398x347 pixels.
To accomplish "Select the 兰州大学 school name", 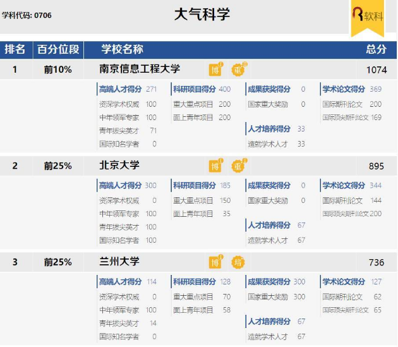I will coord(119,262).
